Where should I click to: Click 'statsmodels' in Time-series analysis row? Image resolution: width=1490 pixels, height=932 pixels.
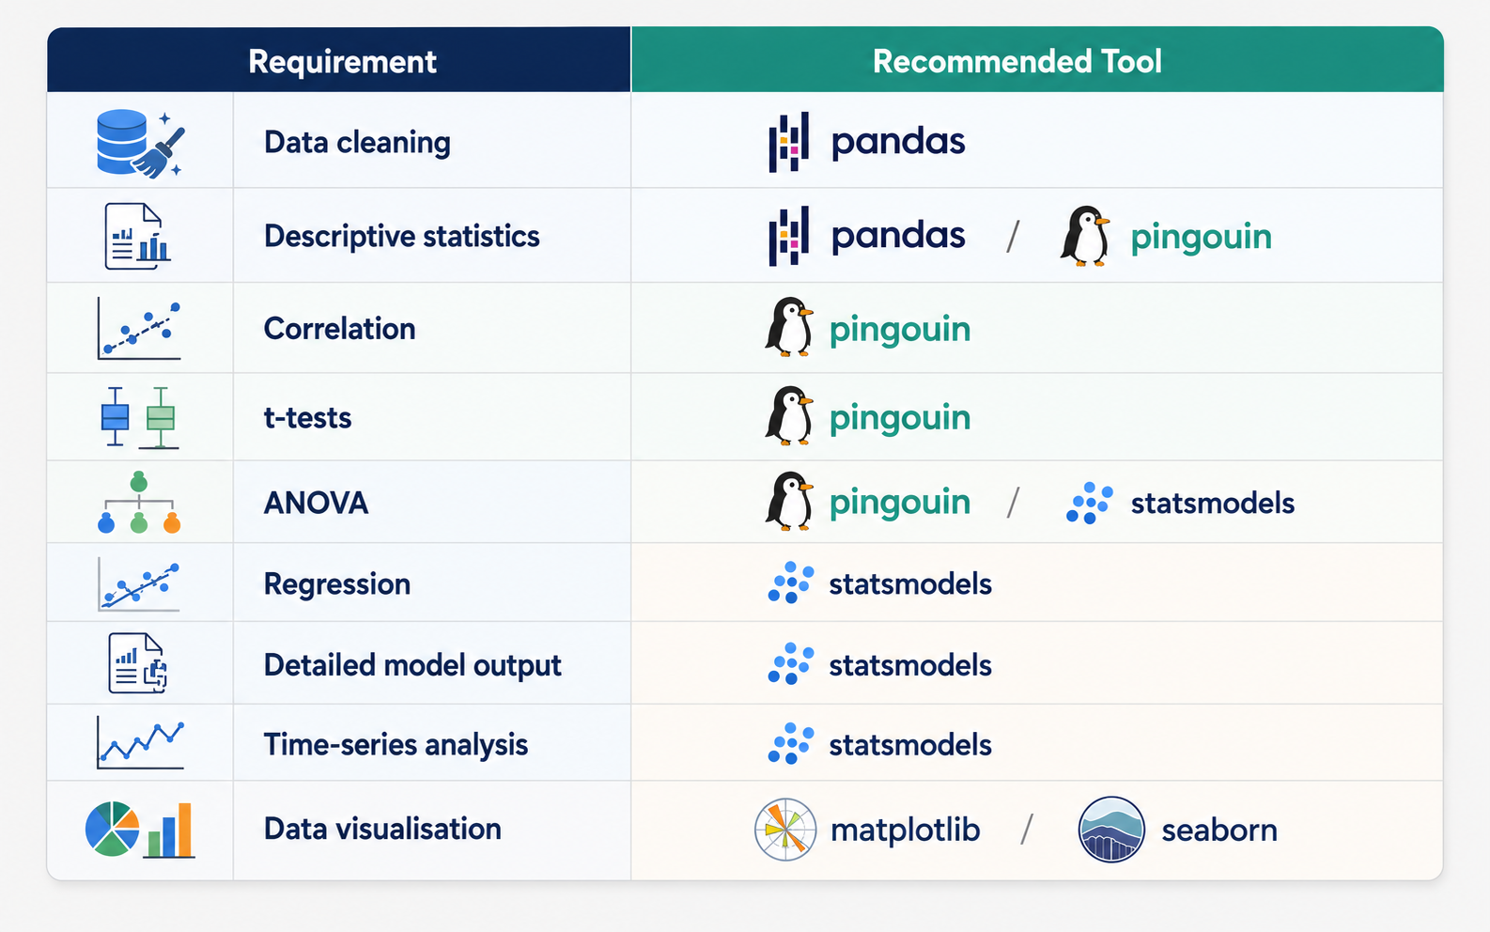pyautogui.click(x=910, y=745)
